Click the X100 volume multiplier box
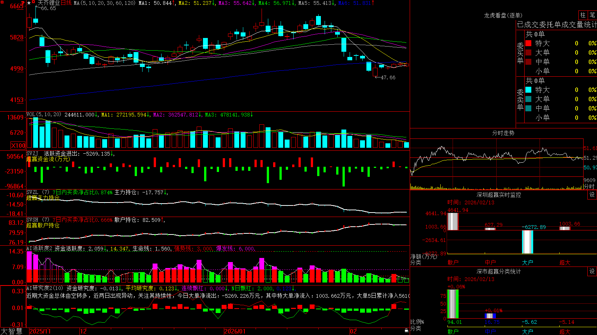 pos(18,146)
